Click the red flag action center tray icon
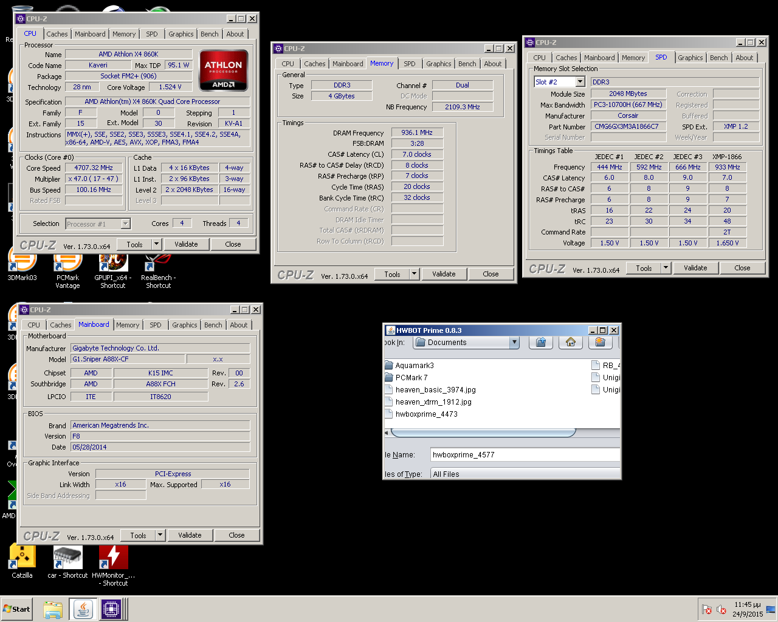 coord(706,609)
